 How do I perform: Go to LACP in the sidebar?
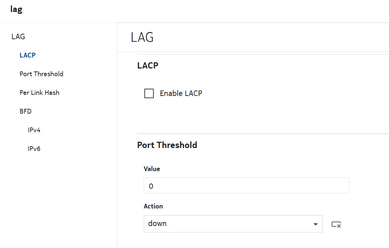pos(27,55)
